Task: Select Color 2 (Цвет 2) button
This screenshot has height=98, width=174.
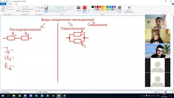Action: (89, 9)
